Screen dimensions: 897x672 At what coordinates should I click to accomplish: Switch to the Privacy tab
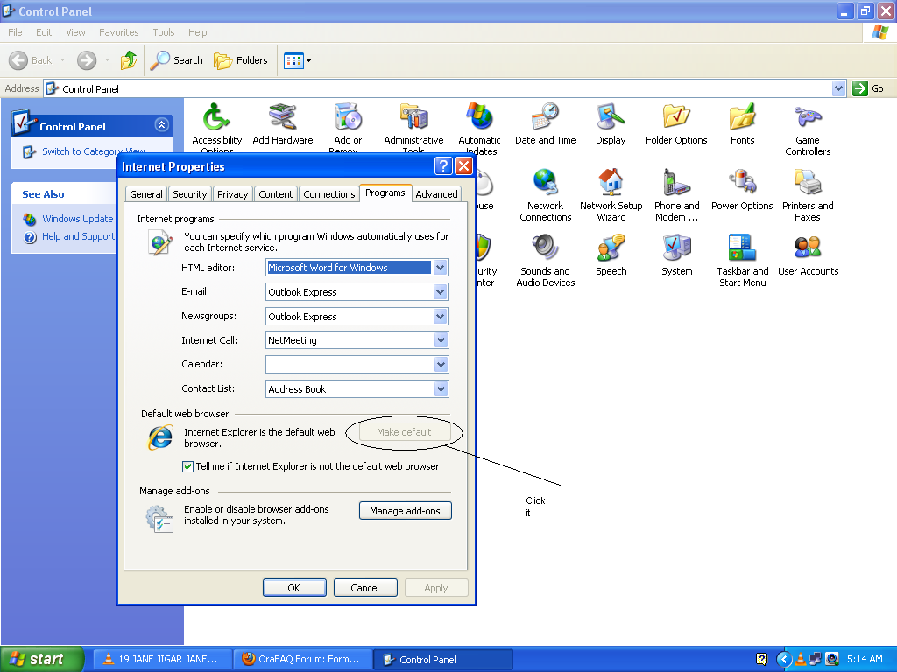[232, 194]
